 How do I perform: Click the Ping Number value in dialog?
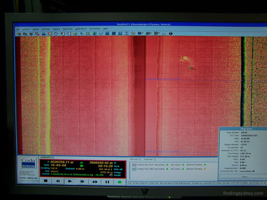point(244,132)
